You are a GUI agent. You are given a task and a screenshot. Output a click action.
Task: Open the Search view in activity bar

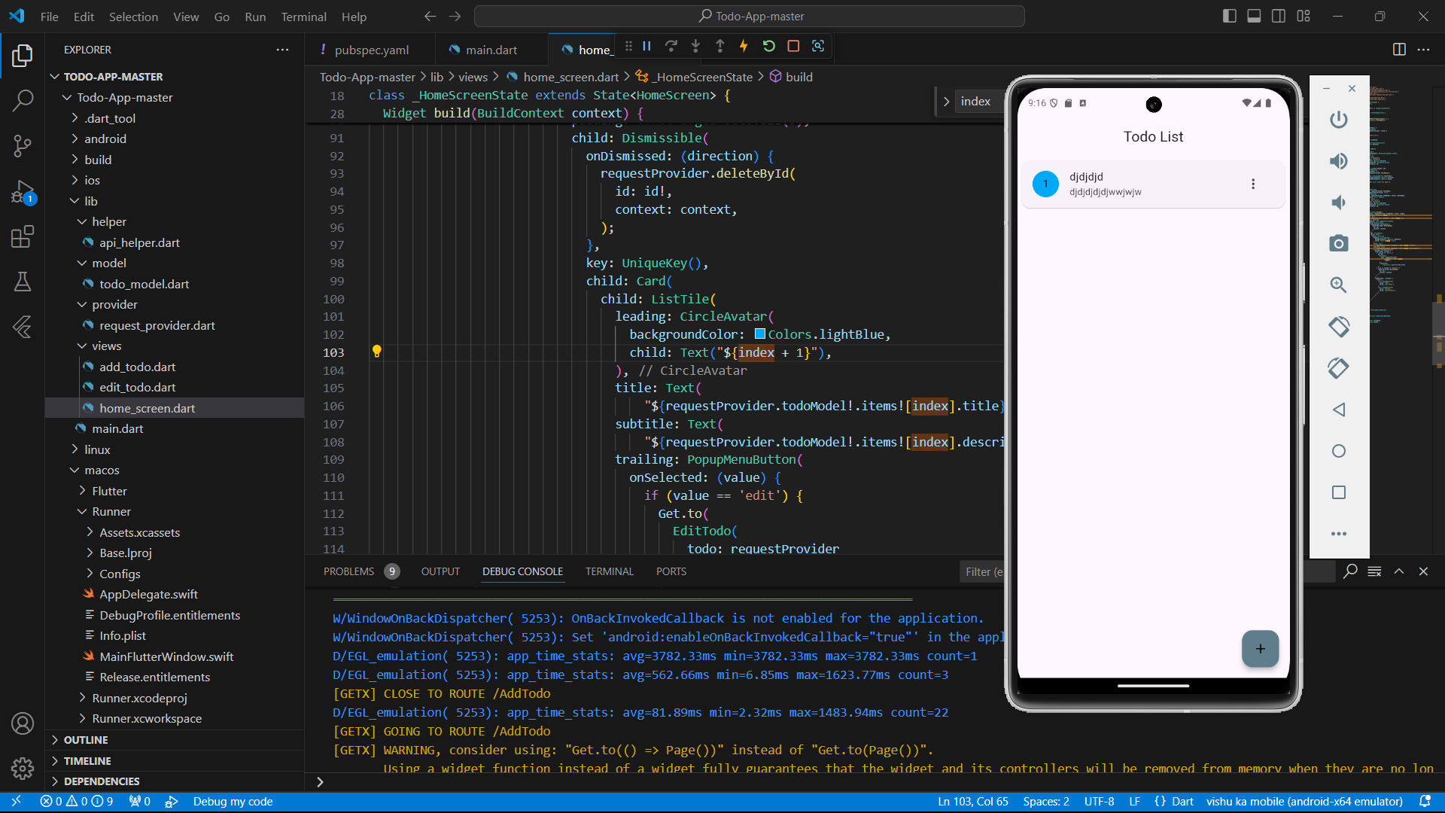(23, 100)
